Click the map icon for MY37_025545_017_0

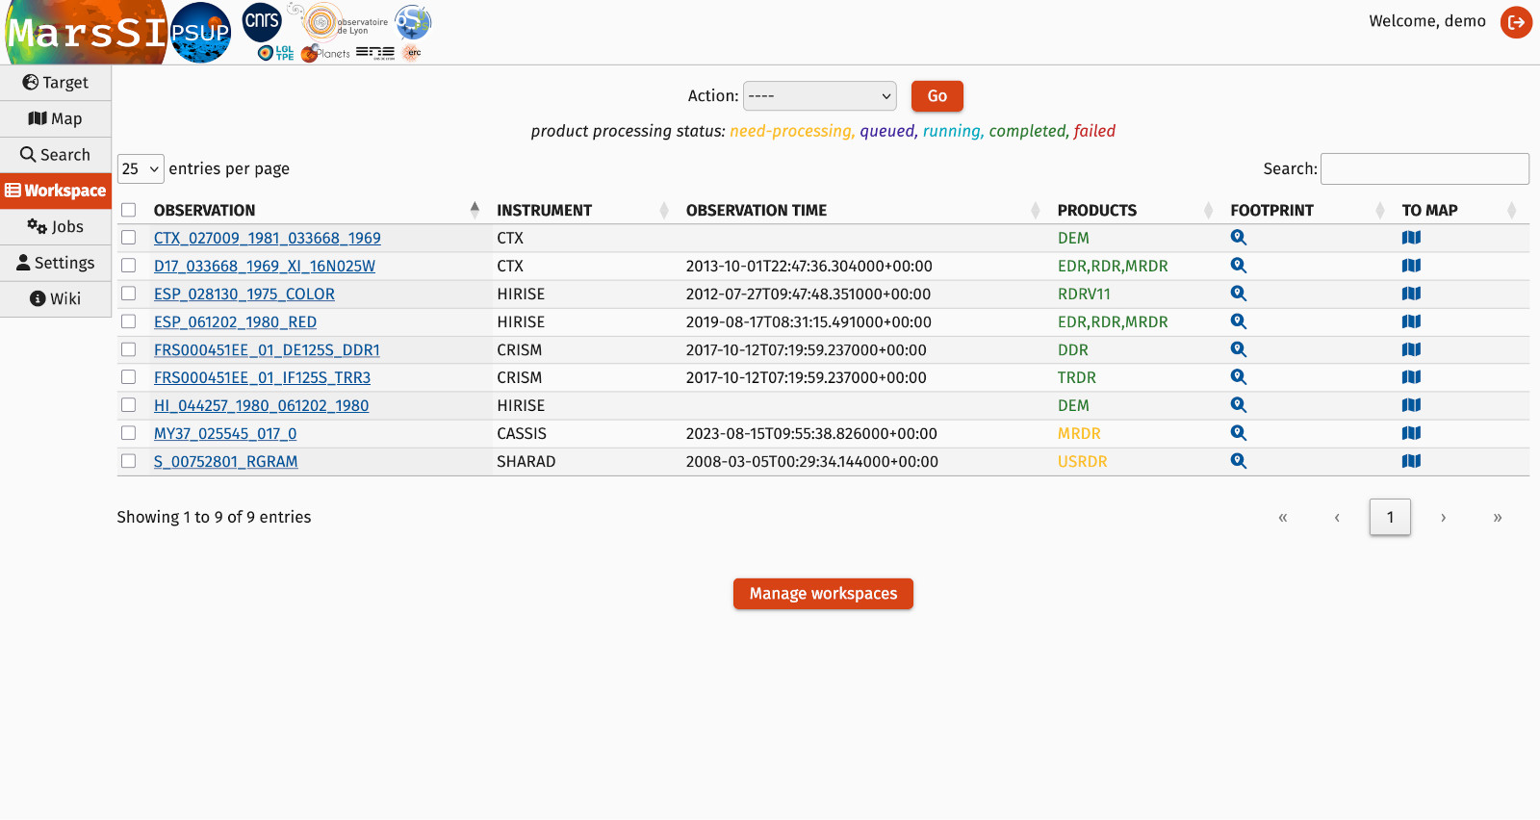1411,433
